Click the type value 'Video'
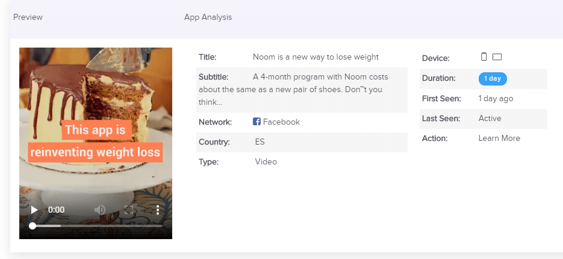Viewport: 563px width, 259px height. pyautogui.click(x=266, y=161)
